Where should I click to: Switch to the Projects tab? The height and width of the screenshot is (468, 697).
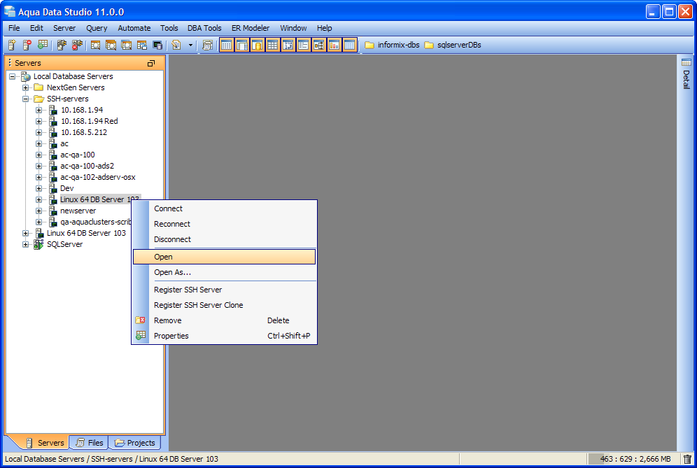pos(135,443)
